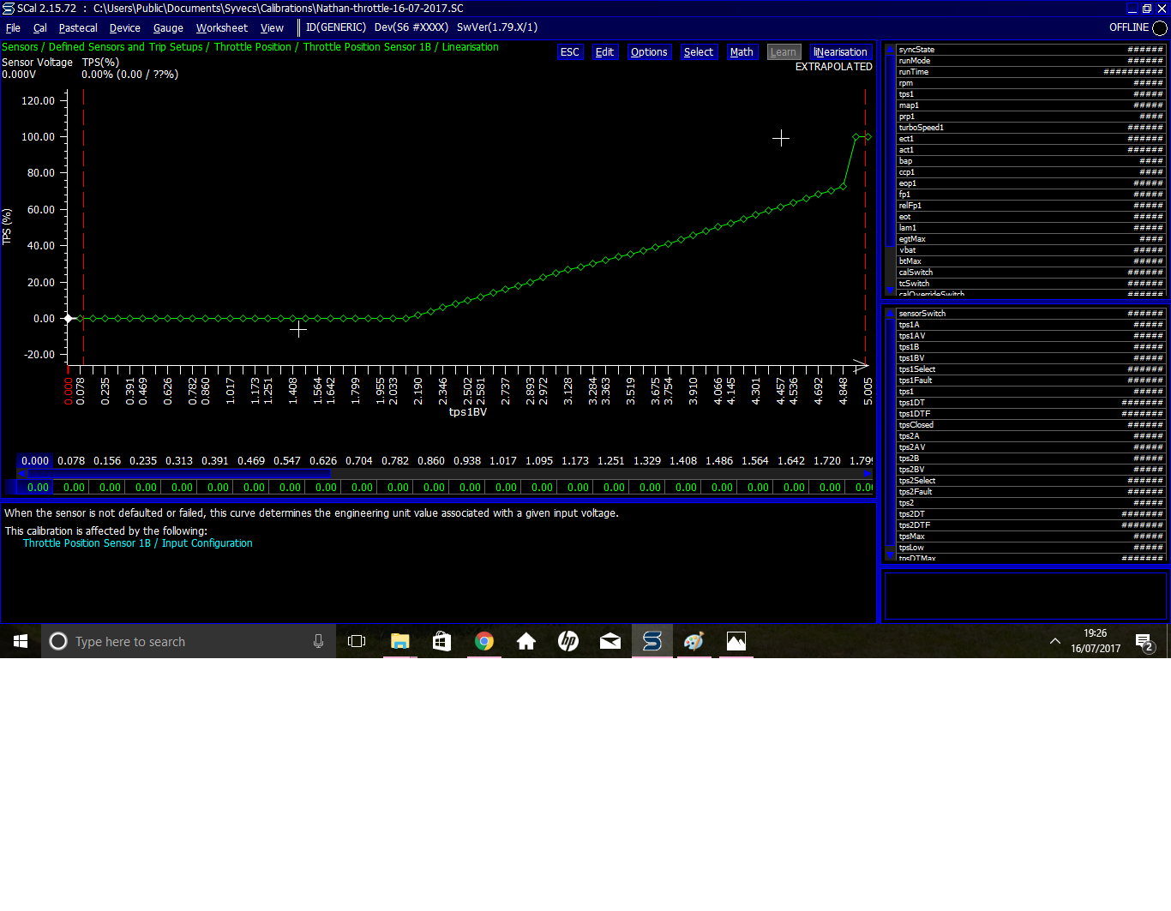The height and width of the screenshot is (911, 1171).
Task: Open the Photos app in the taskbar
Action: 736,641
